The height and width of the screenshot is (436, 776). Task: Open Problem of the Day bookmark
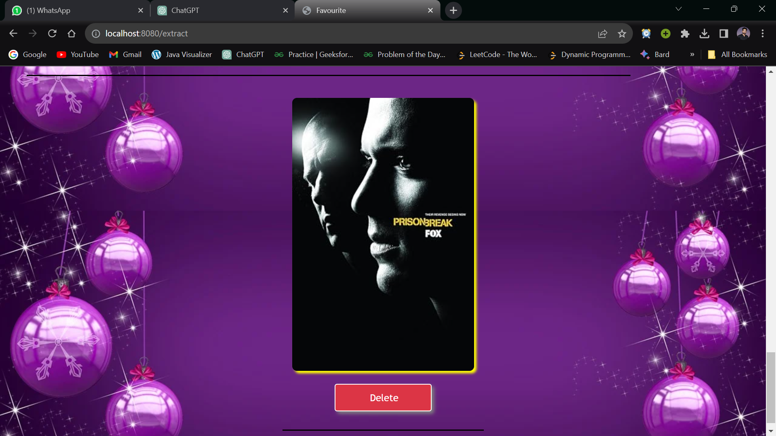tap(404, 55)
